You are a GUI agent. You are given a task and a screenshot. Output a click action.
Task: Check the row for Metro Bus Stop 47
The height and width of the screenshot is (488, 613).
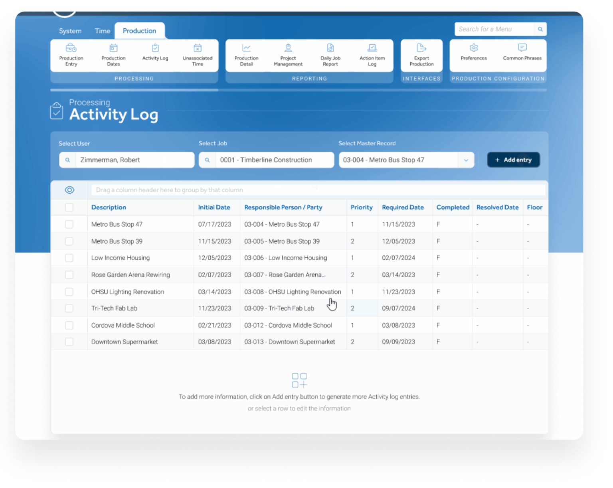(x=69, y=224)
